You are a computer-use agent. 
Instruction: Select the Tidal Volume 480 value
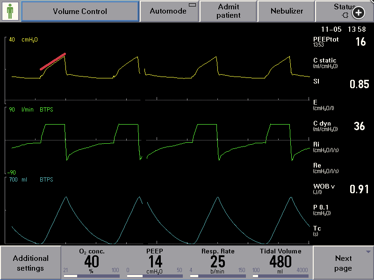(x=280, y=262)
